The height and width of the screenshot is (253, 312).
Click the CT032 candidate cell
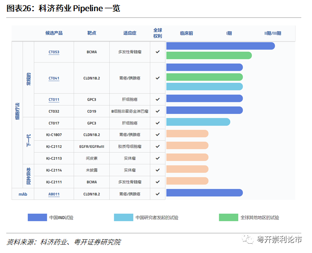point(54,111)
